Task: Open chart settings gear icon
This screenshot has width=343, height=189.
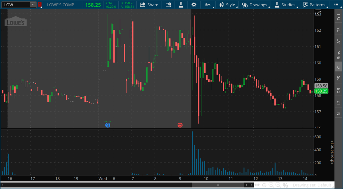Action: coord(194,5)
